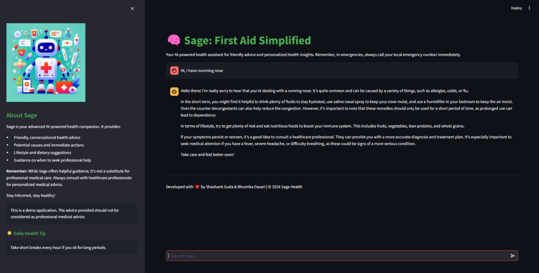539x273 pixels.
Task: Click the send arrow icon
Action: click(513, 256)
